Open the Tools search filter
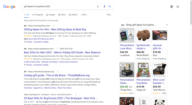The height and width of the screenshot is (105, 192). point(109,15)
